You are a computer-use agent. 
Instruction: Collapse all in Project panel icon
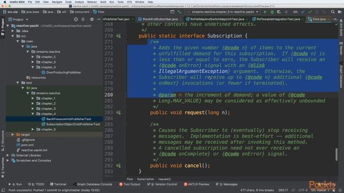(83, 19)
